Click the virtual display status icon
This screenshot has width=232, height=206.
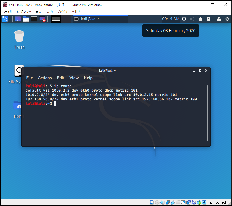[x=183, y=202]
